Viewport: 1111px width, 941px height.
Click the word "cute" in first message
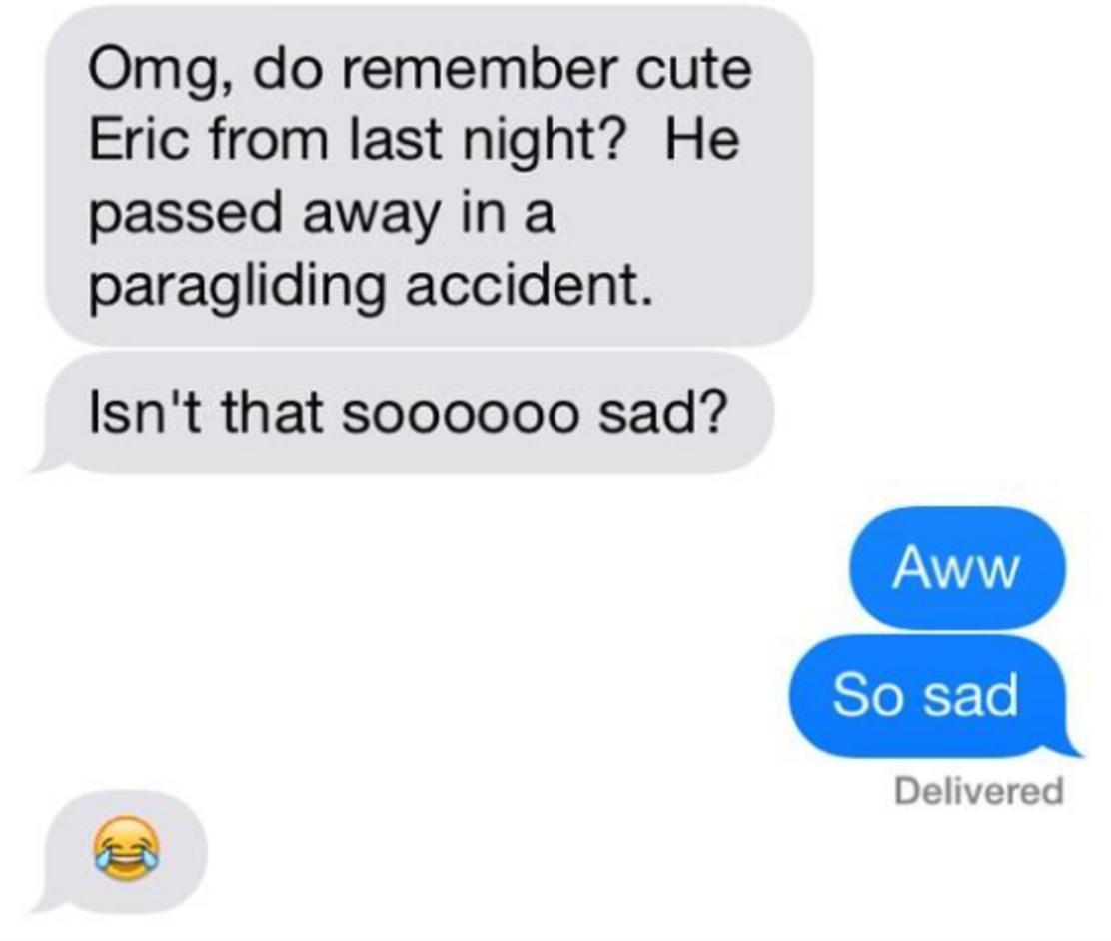tap(693, 71)
